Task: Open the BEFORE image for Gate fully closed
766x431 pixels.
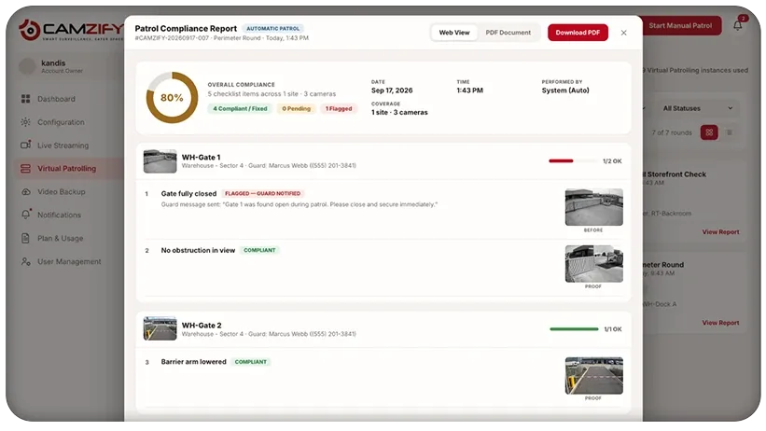Action: (594, 207)
